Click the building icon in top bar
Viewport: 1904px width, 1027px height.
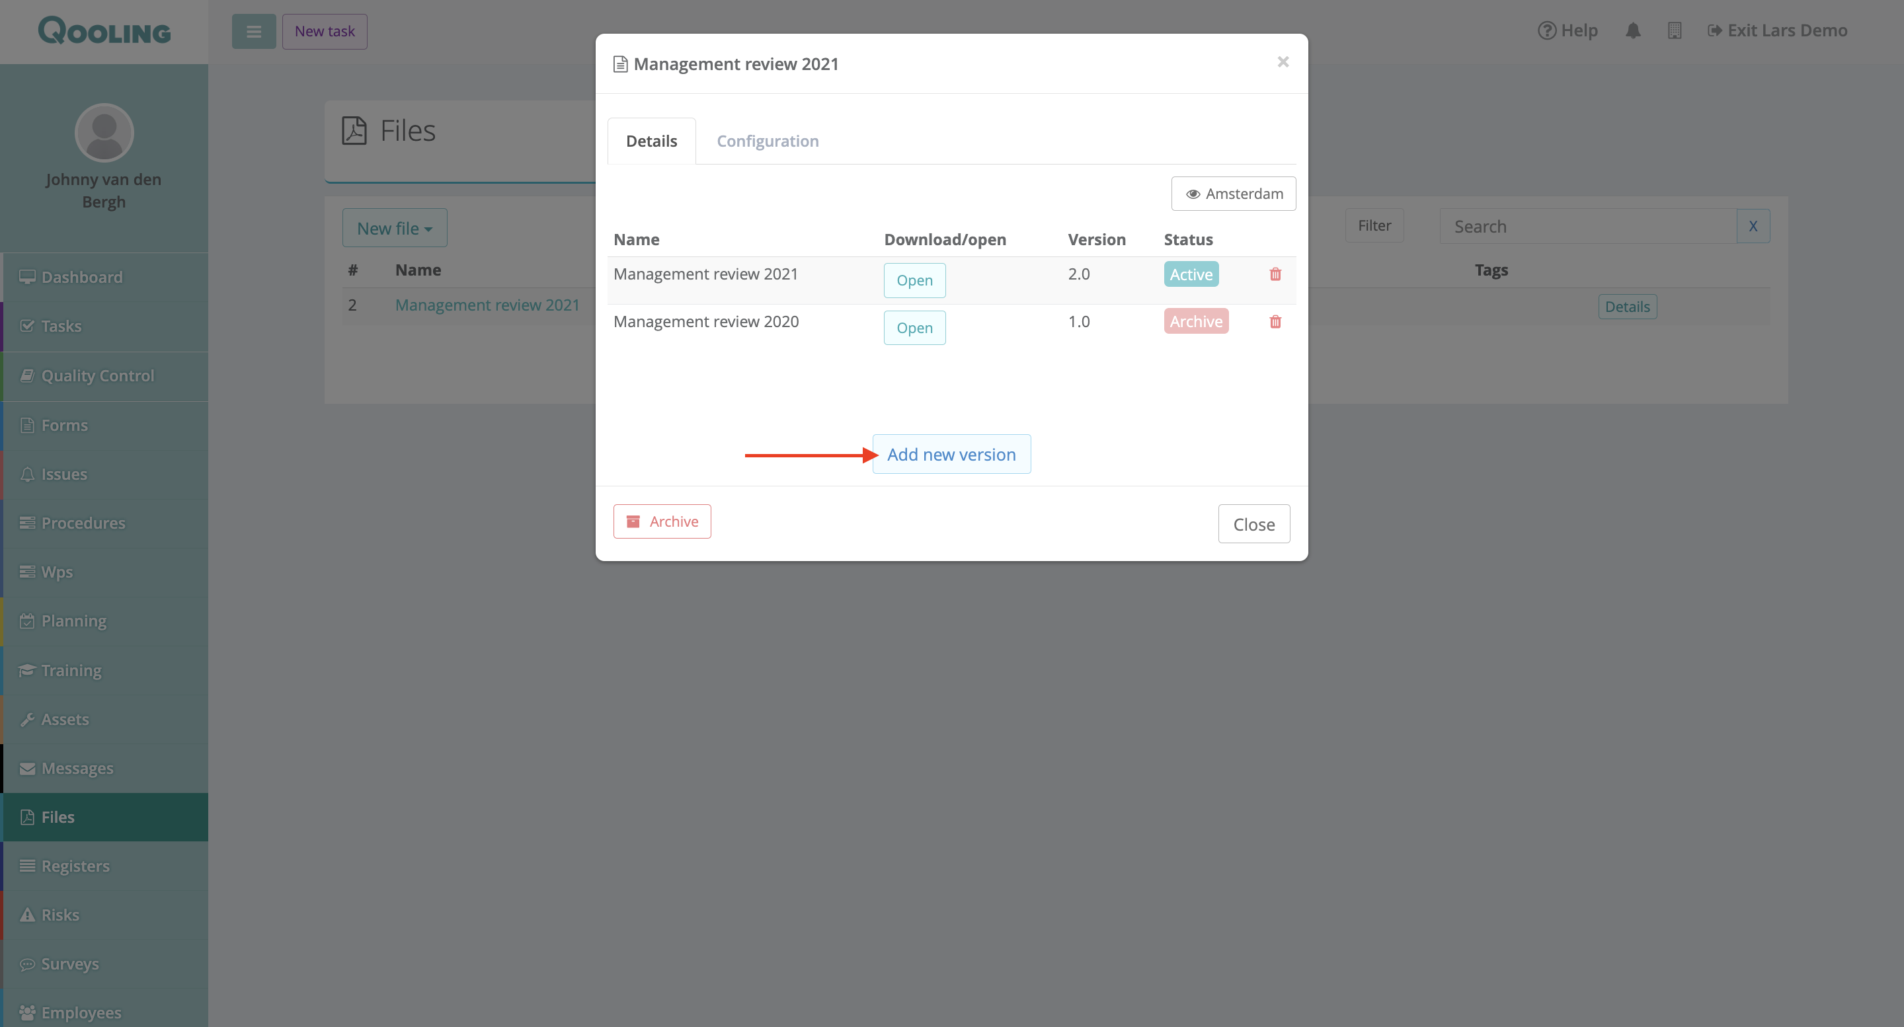coord(1674,30)
